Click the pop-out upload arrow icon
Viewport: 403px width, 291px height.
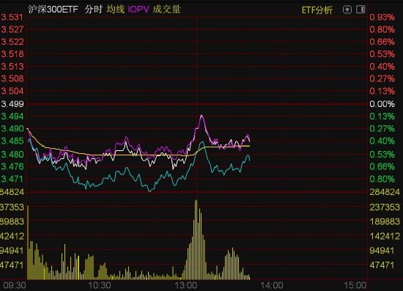coord(347,10)
